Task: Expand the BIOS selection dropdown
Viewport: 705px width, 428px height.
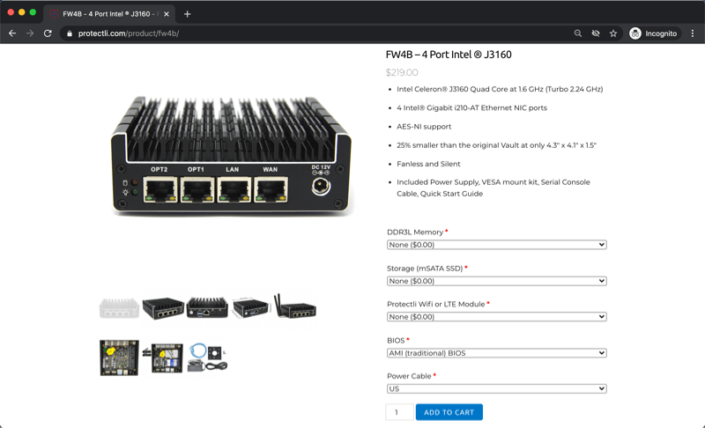Action: tap(496, 353)
